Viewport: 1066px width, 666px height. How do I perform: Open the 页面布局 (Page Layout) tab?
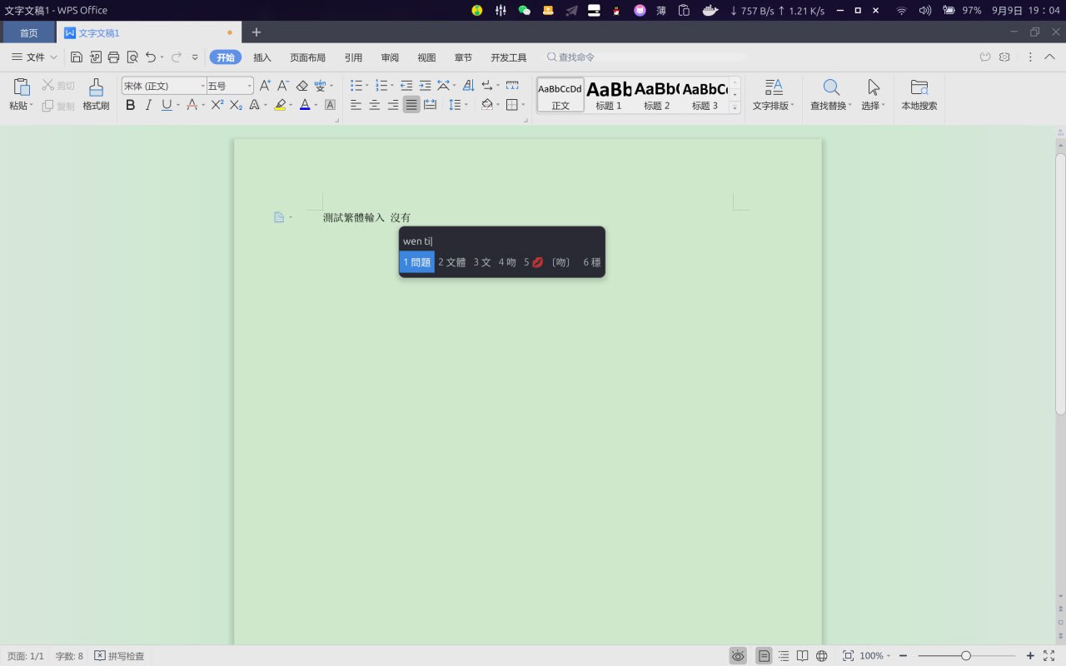click(307, 57)
